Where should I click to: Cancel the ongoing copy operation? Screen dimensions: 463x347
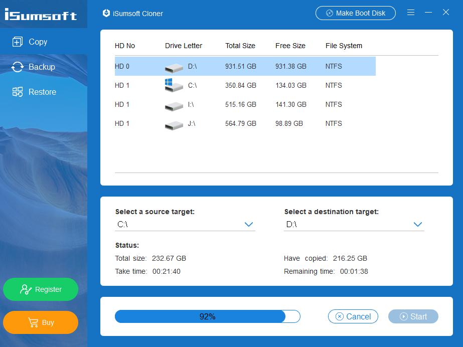(x=353, y=316)
